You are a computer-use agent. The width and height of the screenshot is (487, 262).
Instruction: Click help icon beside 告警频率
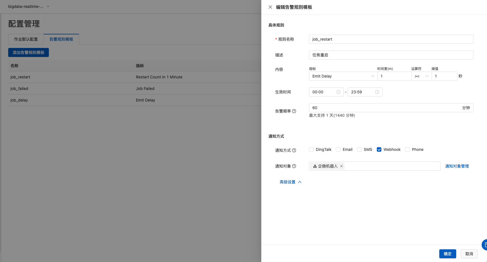tap(294, 111)
